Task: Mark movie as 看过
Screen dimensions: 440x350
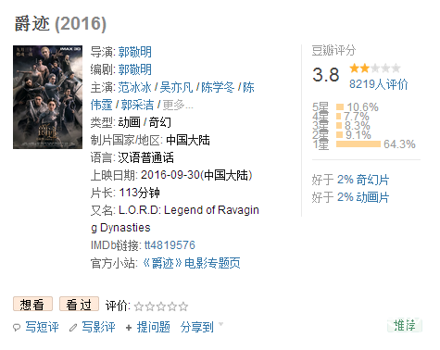Action: [x=79, y=305]
